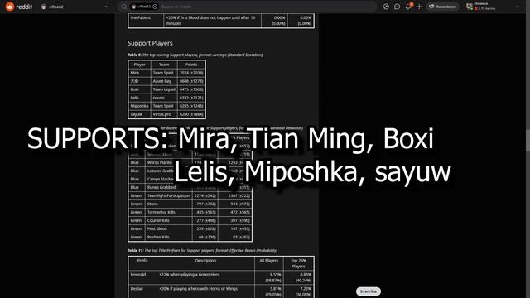
Task: Select the Support Players heading
Action: pos(150,43)
